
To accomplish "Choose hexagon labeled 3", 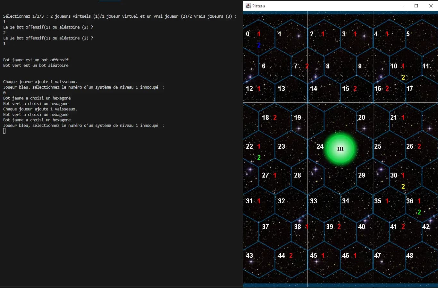I will pyautogui.click(x=344, y=34).
